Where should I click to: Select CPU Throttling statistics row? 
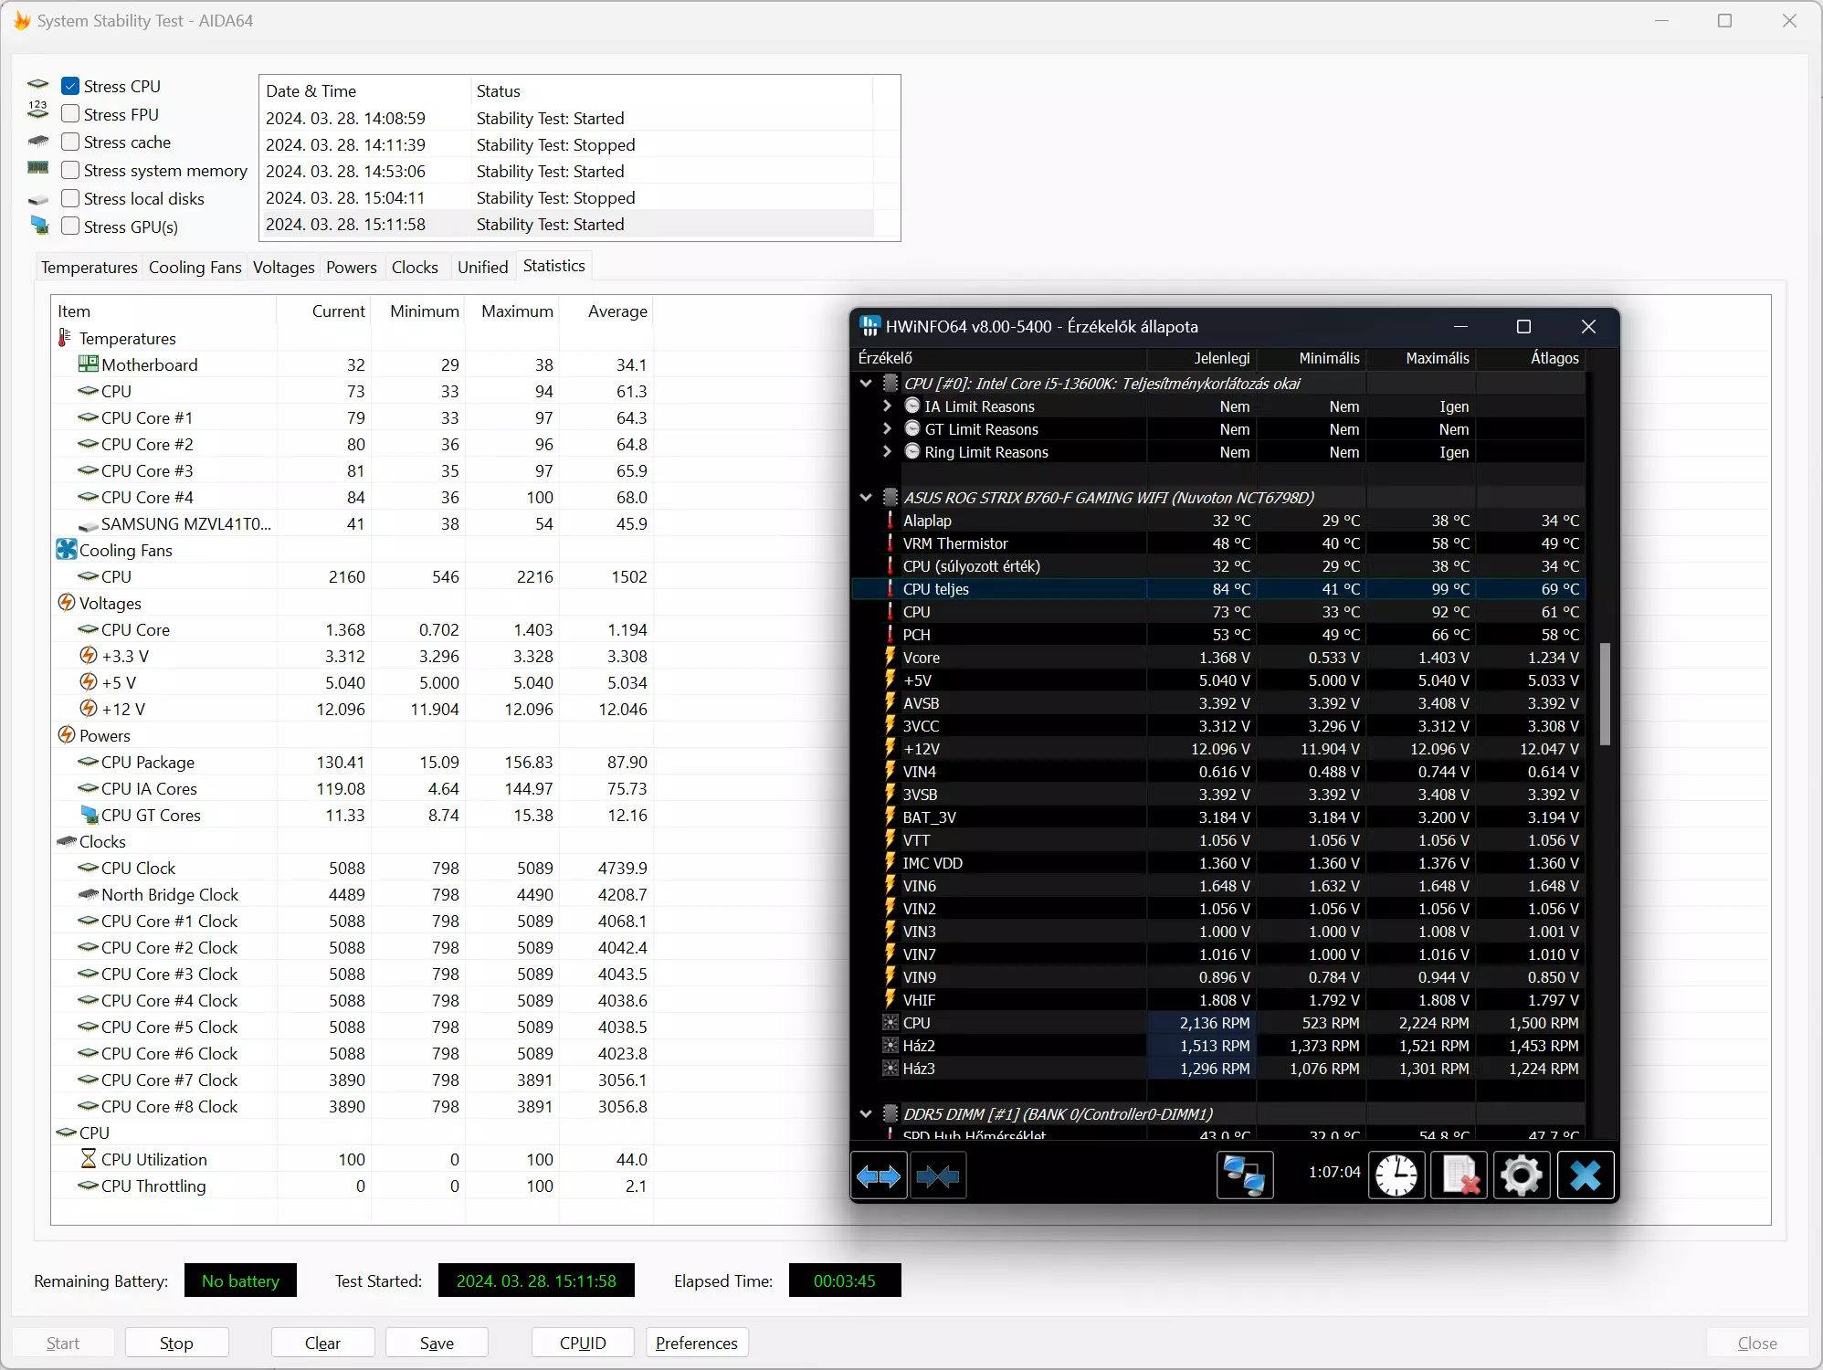coord(353,1186)
